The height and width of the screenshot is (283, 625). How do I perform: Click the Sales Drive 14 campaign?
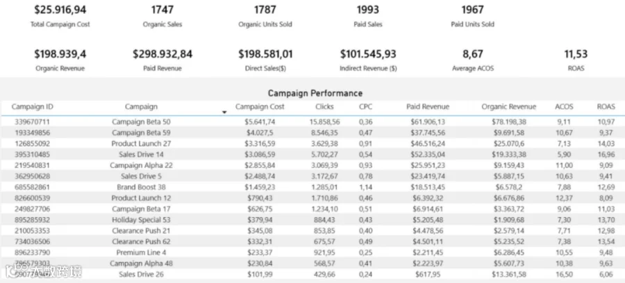click(x=141, y=154)
